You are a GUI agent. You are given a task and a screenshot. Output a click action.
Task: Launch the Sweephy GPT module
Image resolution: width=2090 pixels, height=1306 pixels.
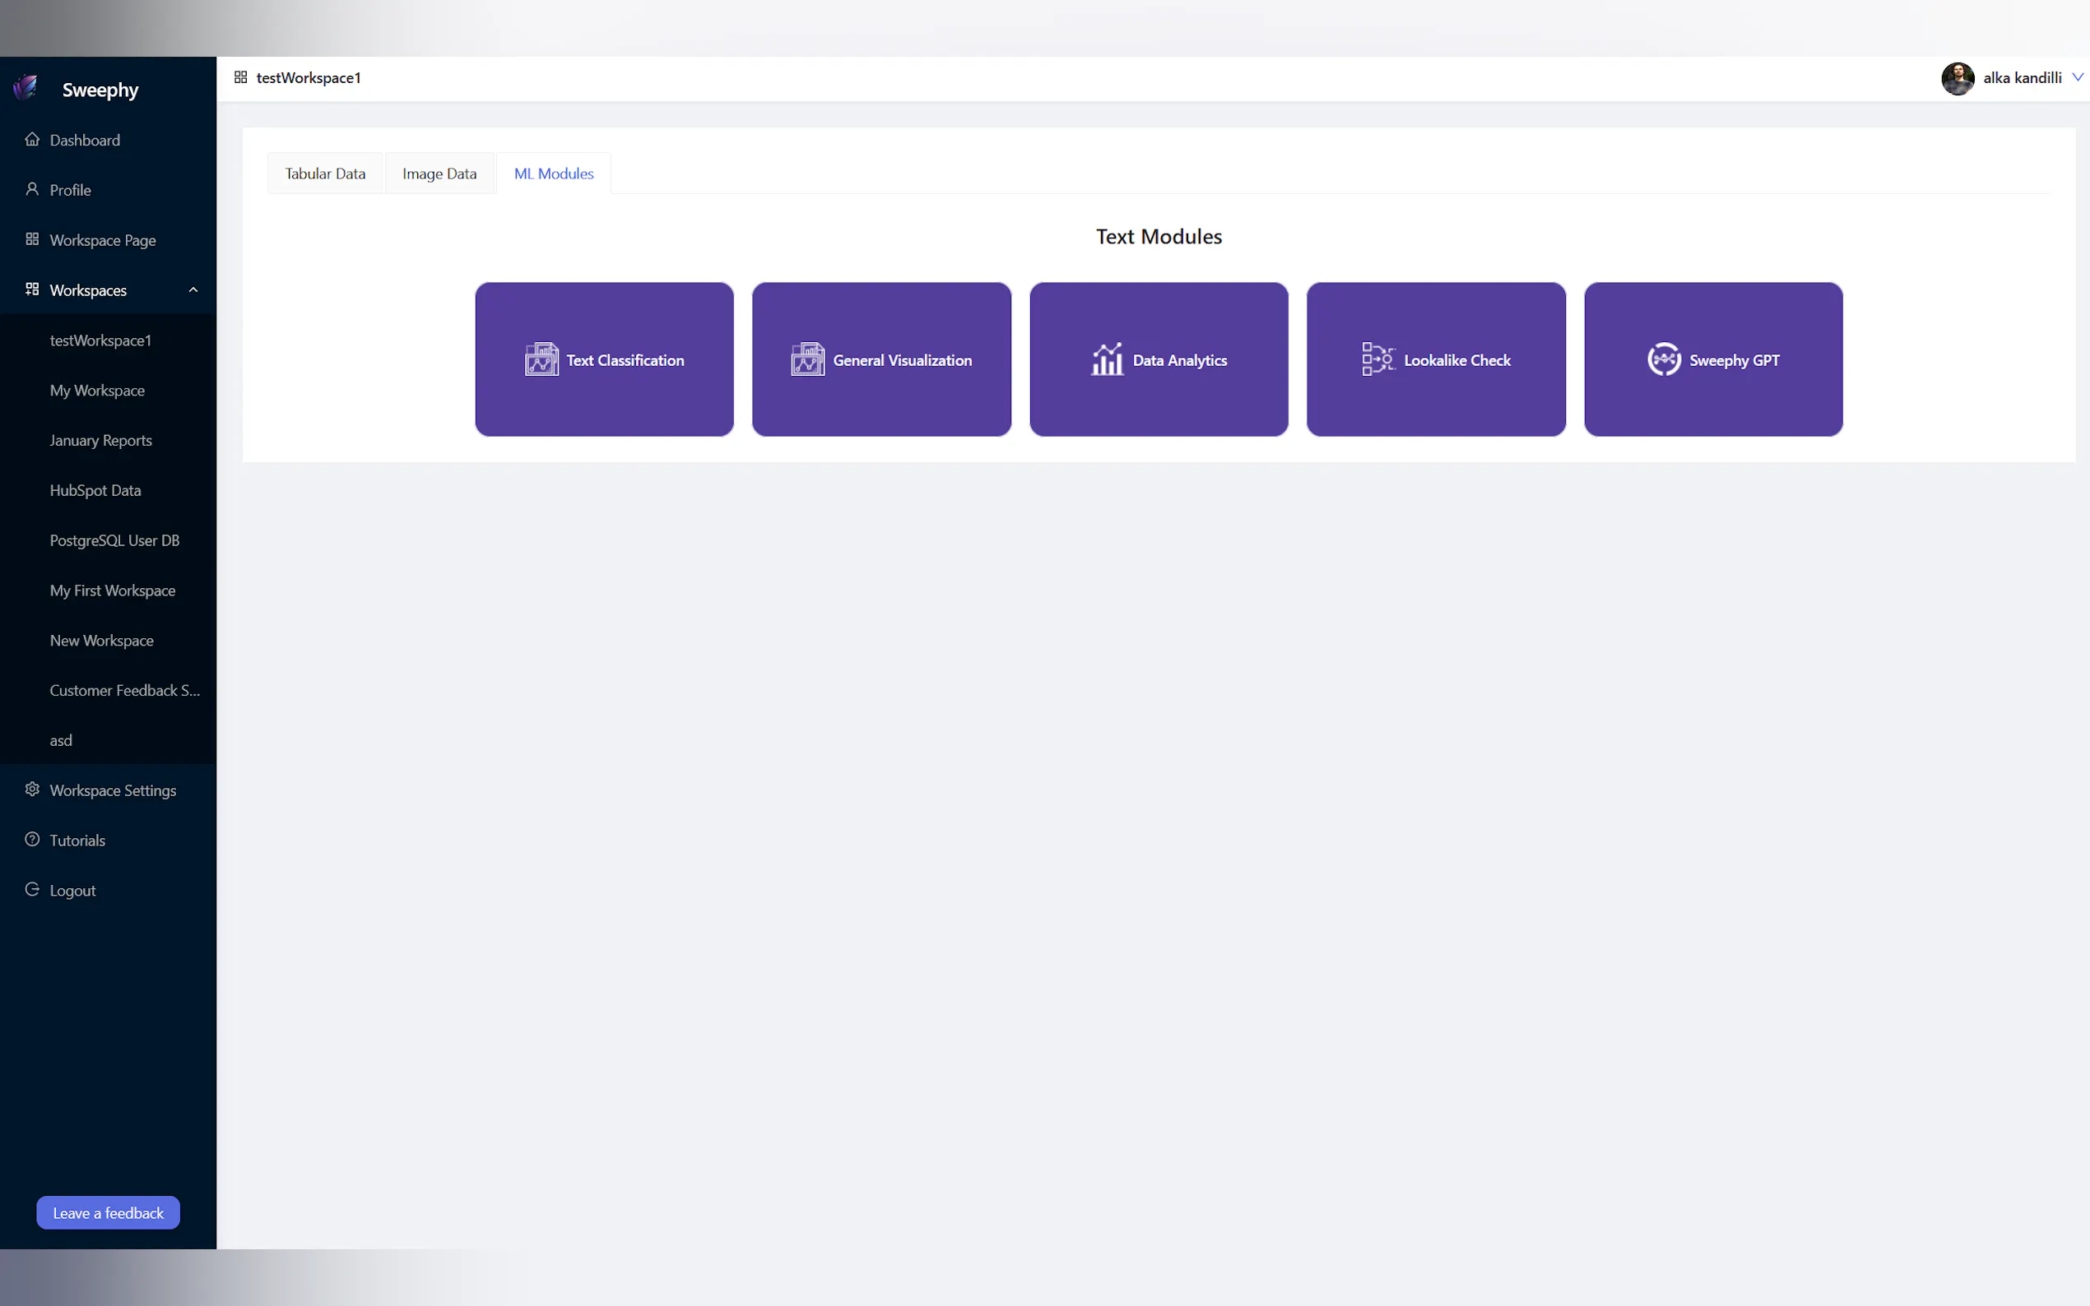pos(1712,359)
